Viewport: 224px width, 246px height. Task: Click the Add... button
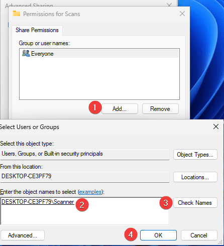click(120, 109)
